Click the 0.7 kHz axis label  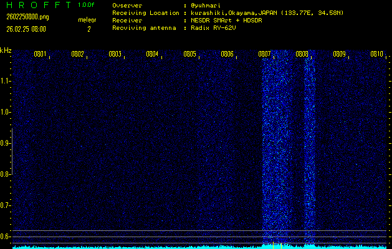[x=5, y=205]
